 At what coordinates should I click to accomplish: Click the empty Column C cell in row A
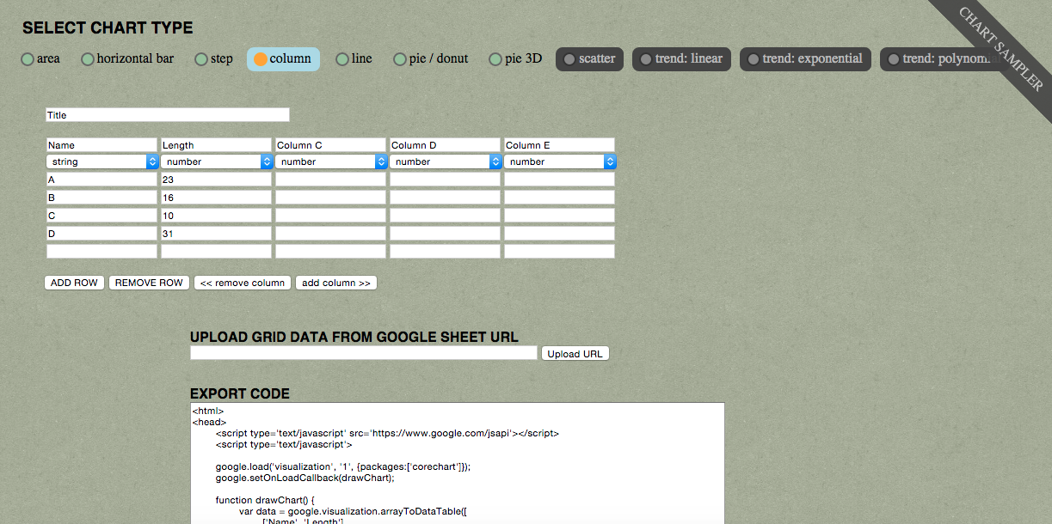(331, 180)
